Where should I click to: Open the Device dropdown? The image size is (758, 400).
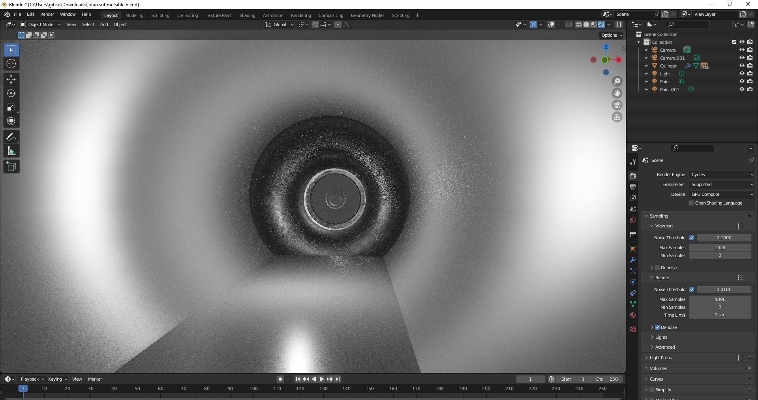[722, 194]
